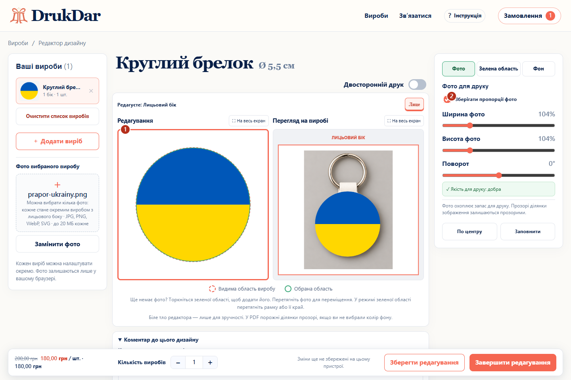Toggle the Зберігати пропорції фото checkbox
This screenshot has height=380, width=571.
click(447, 99)
